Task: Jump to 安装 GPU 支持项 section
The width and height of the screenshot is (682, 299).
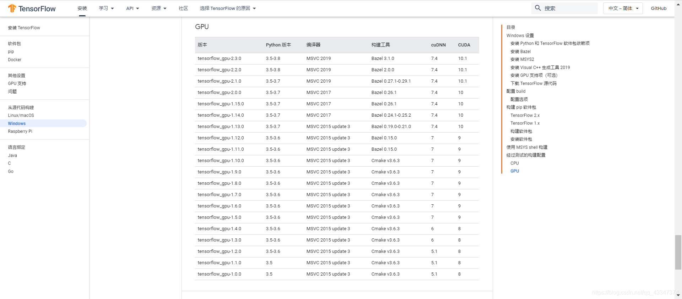Action: click(534, 75)
